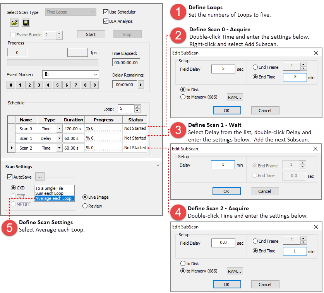Open the Event Marker dropdown
Screen dimensions: 324x293
(x=96, y=74)
